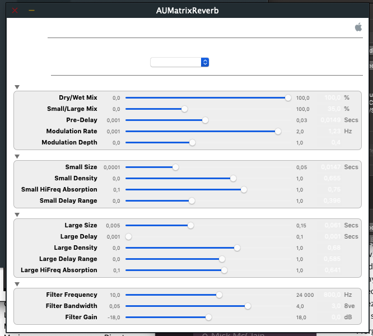The height and width of the screenshot is (336, 373).
Task: Click the Modulation Depth slider handle
Action: [x=192, y=142]
